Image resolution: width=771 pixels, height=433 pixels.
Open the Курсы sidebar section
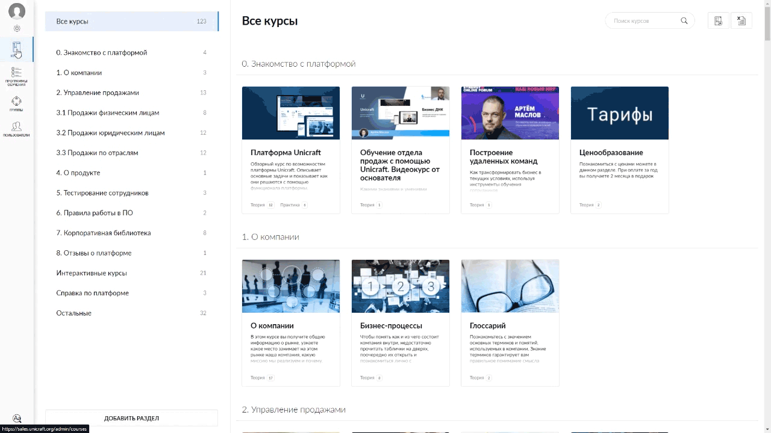pyautogui.click(x=16, y=49)
